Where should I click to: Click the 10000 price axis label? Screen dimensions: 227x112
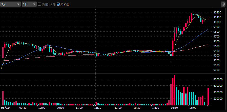pos(217,22)
